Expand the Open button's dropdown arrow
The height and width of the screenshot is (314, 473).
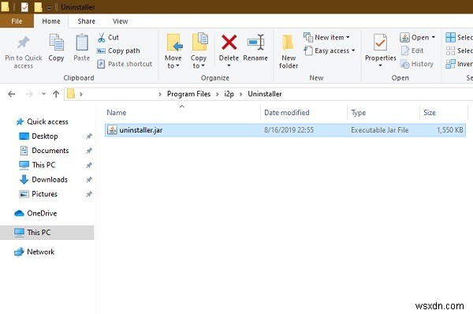coord(434,37)
